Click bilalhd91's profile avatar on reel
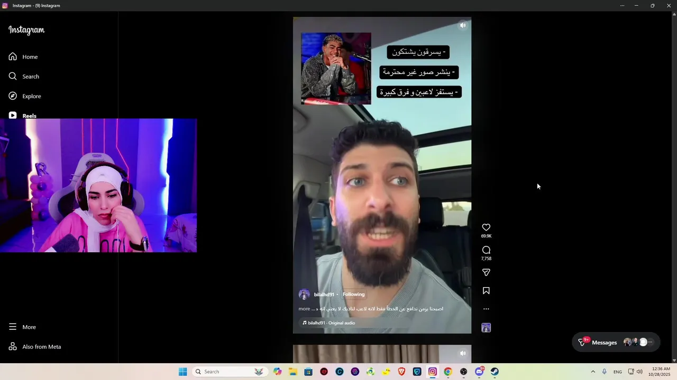The width and height of the screenshot is (677, 380). pos(304,294)
